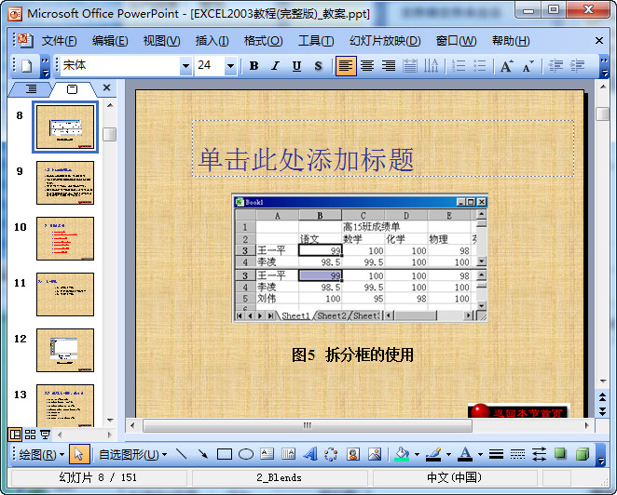Viewport: 617px width, 495px height.
Task: Set Center paragraph alignment
Action: 367,66
